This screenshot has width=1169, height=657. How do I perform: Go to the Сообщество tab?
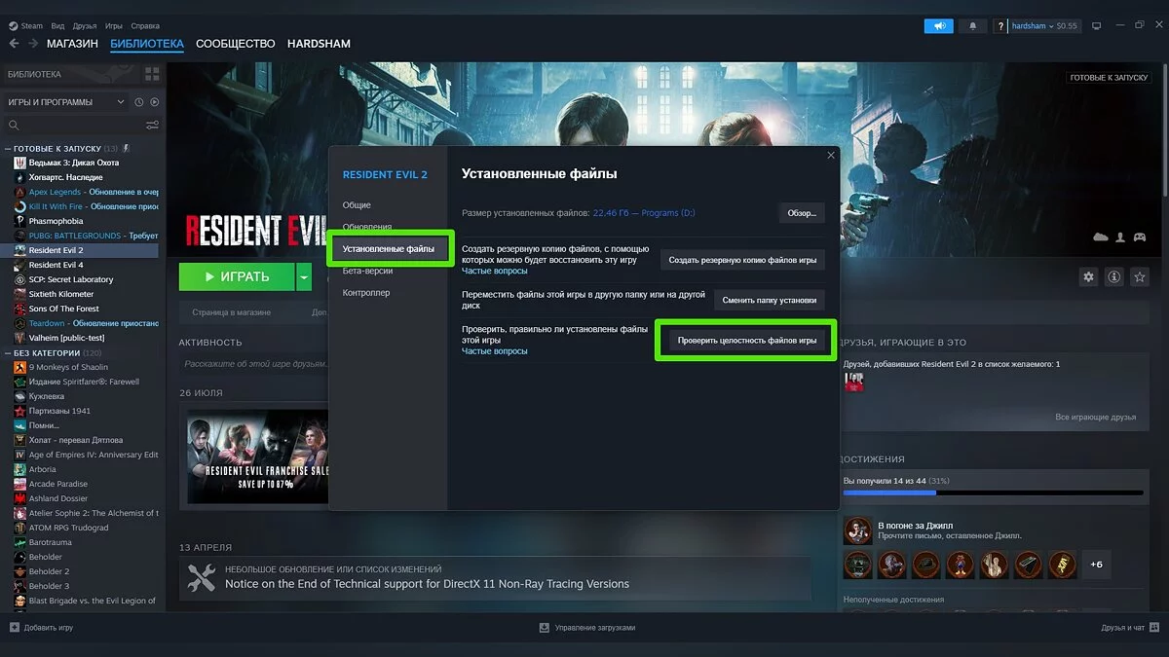(235, 44)
